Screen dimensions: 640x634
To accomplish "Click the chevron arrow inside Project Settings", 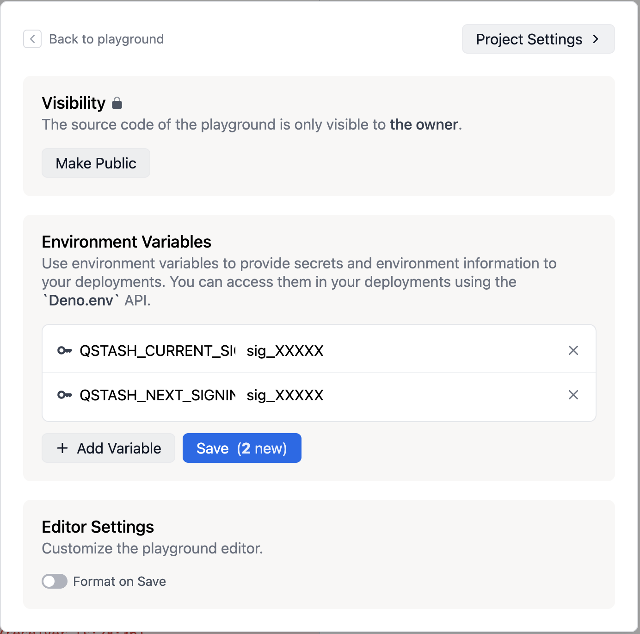I will click(596, 39).
